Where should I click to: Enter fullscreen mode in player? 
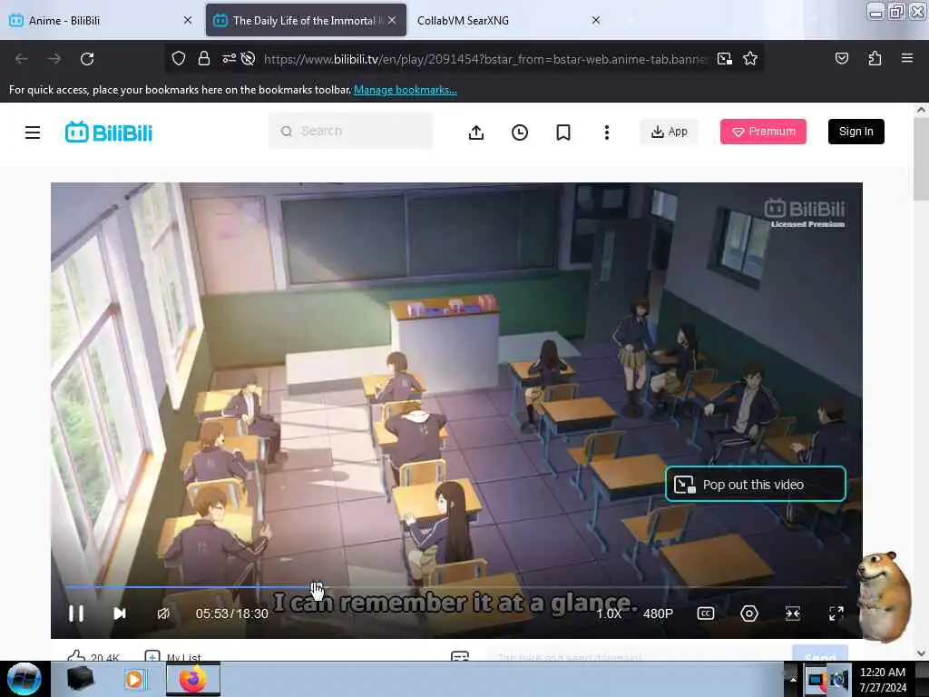point(836,614)
